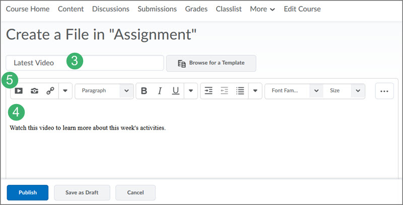Image resolution: width=403 pixels, height=205 pixels.
Task: Click the Latest Video title field
Action: point(85,63)
